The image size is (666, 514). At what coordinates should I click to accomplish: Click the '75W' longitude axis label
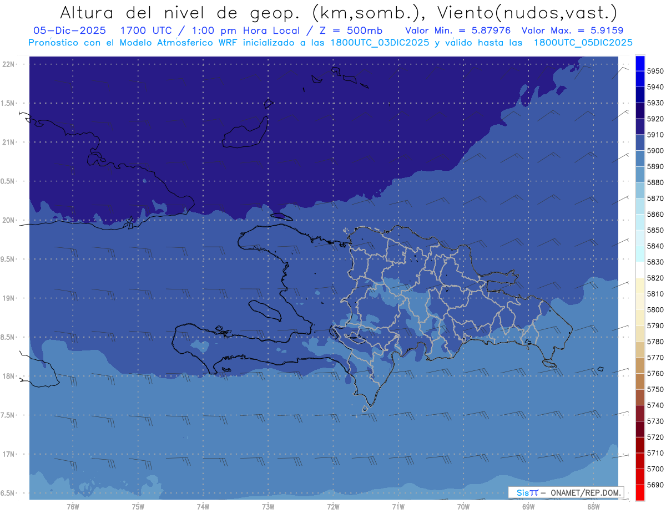pyautogui.click(x=138, y=506)
